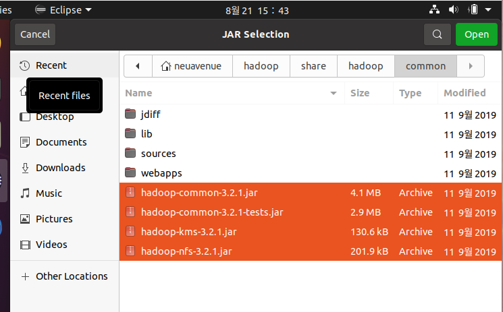Click the Videos film icon
This screenshot has height=312, width=503.
coord(25,245)
